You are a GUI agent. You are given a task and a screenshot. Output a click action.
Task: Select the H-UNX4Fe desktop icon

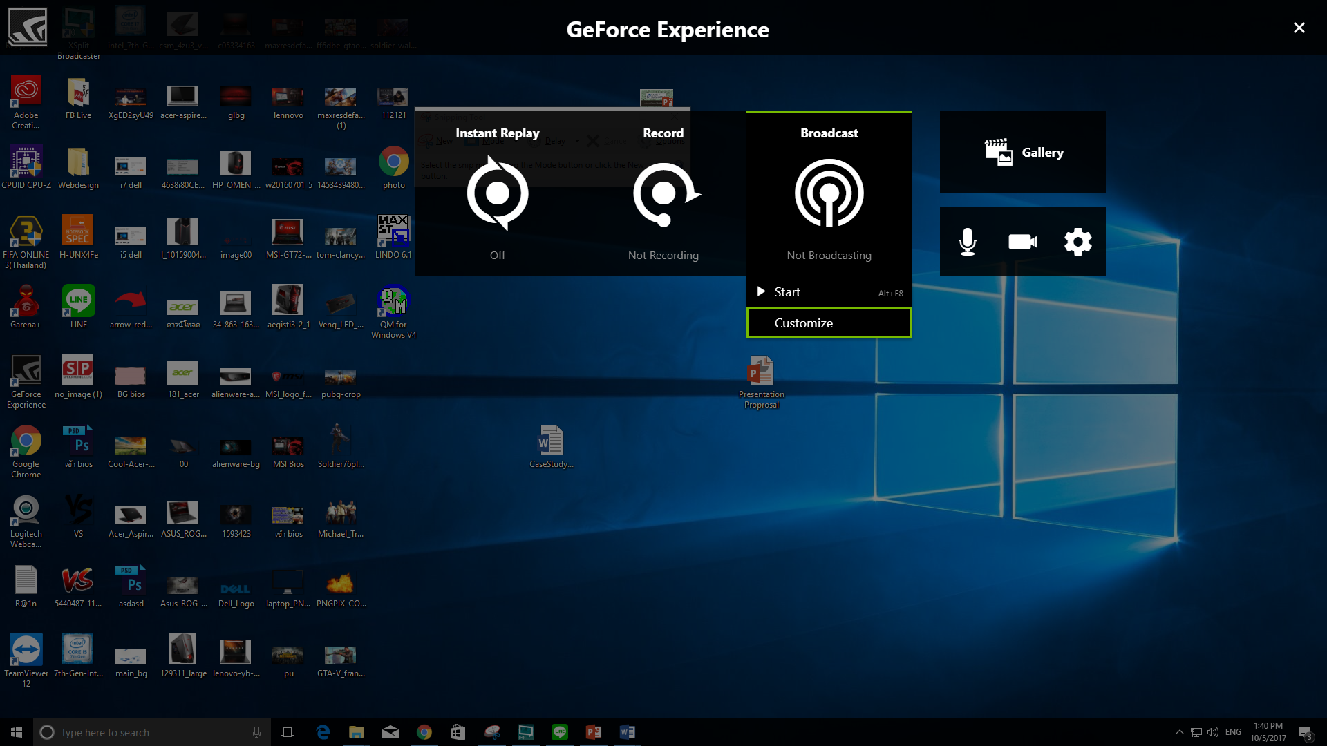[79, 238]
